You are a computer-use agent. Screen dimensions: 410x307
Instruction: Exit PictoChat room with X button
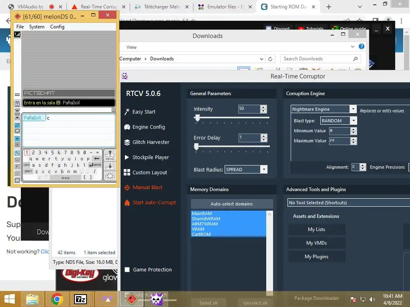tap(114, 110)
